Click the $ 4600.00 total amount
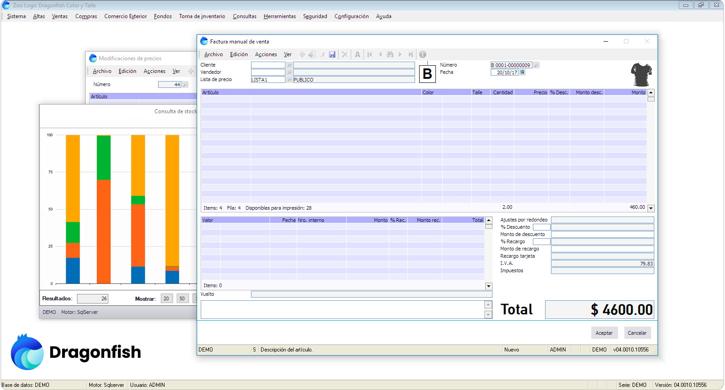Viewport: 725px width, 390px height. (x=599, y=310)
